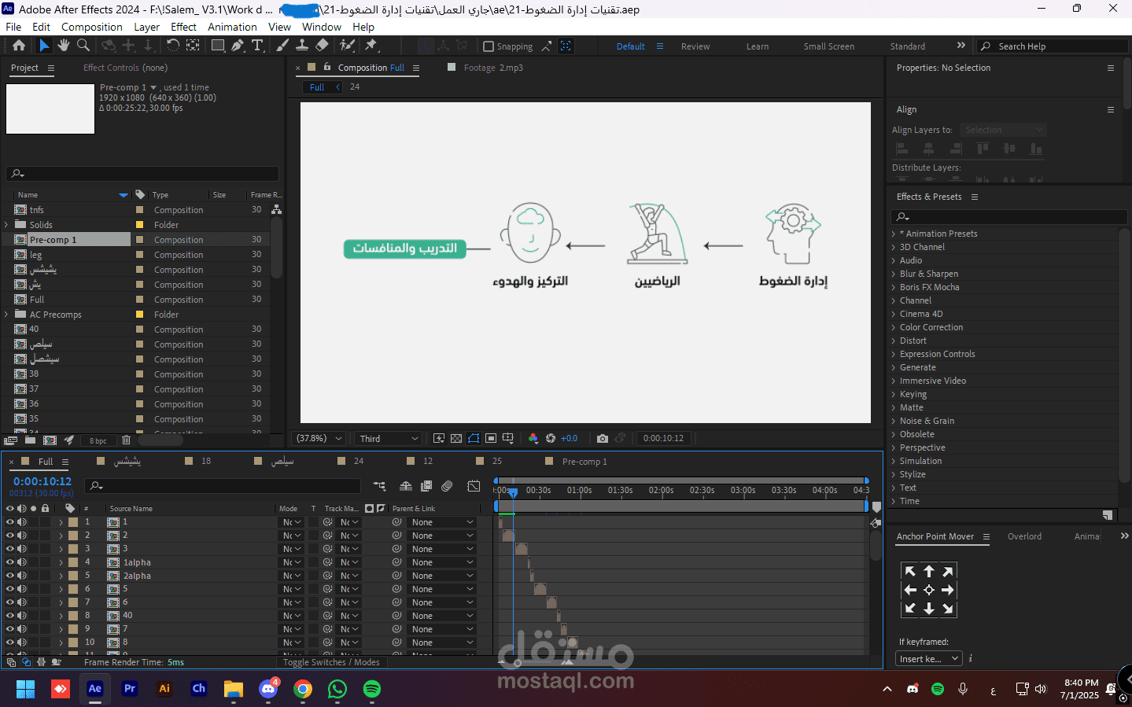This screenshot has width=1132, height=707.
Task: Toggle the transparency grid button
Action: 456,438
